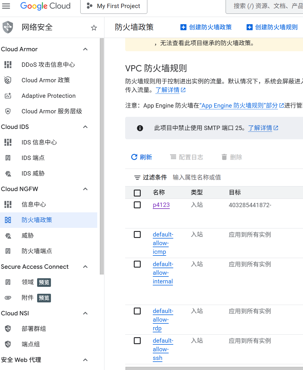Check the default-allow-icmp rule checkbox
This screenshot has height=370, width=303.
[137, 234]
